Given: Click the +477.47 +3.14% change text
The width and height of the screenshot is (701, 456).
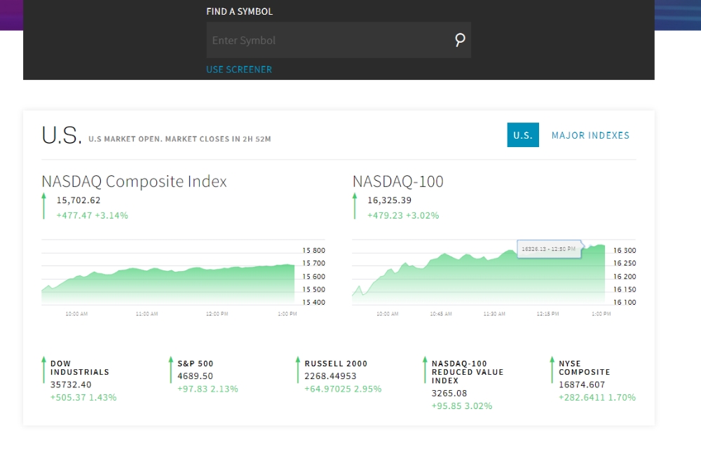Looking at the screenshot, I should pos(92,215).
